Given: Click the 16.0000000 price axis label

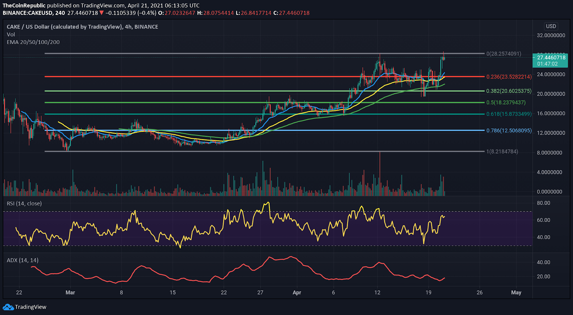Looking at the screenshot, I should point(551,113).
